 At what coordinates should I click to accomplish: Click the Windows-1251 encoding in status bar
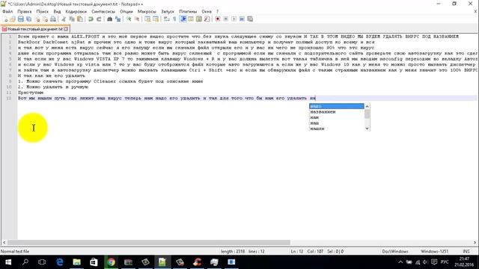(x=434, y=251)
